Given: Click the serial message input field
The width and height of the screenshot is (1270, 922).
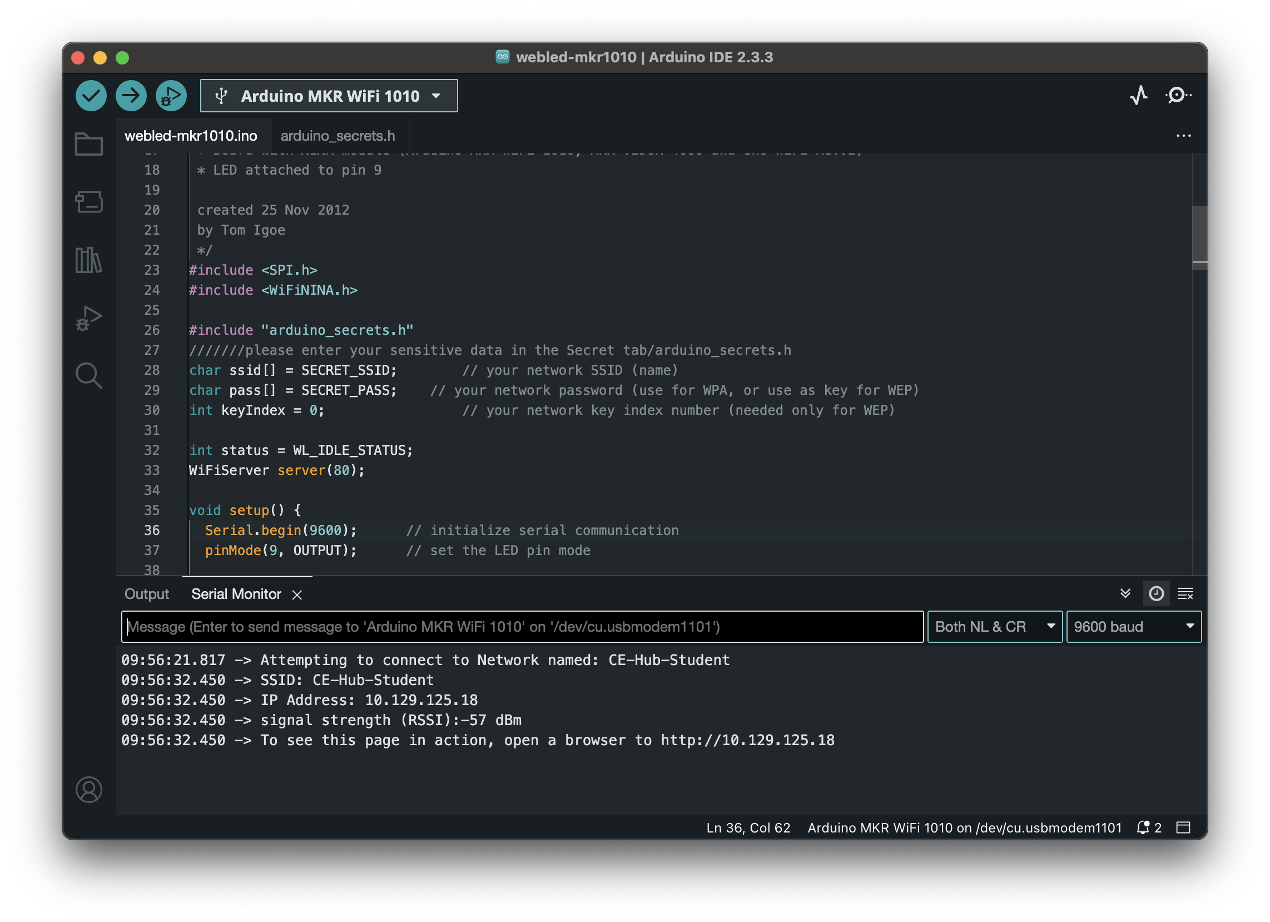Looking at the screenshot, I should click(x=522, y=627).
